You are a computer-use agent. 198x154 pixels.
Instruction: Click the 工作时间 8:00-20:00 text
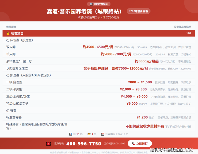(x=115, y=144)
